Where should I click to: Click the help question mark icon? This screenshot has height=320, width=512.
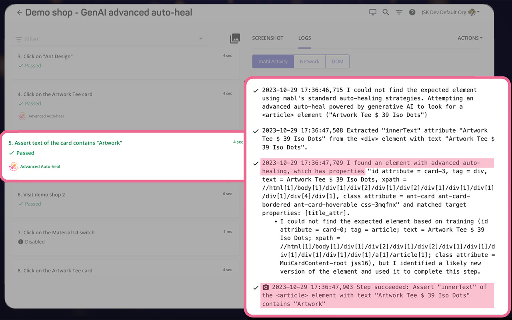[x=412, y=12]
